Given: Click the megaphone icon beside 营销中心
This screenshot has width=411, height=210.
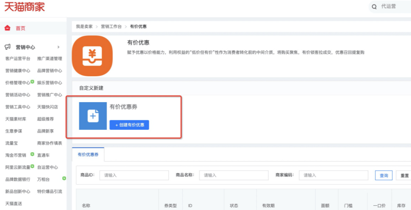Looking at the screenshot, I should tap(7, 47).
